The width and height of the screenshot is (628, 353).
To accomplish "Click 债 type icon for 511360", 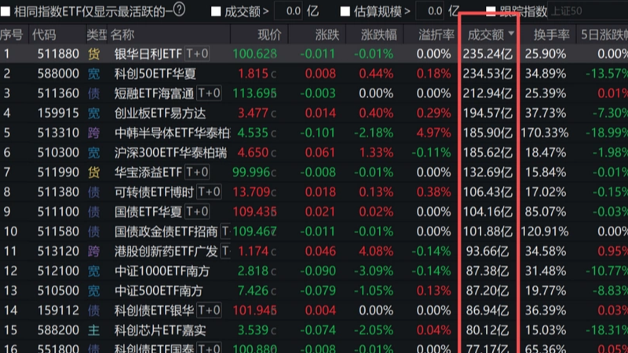I will (x=93, y=93).
